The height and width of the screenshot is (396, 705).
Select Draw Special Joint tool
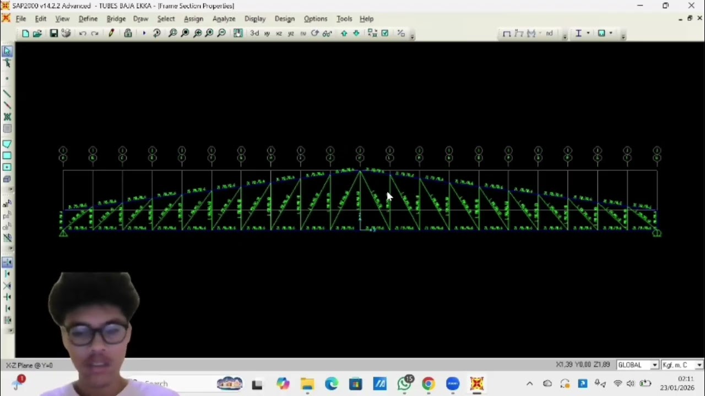pos(7,79)
